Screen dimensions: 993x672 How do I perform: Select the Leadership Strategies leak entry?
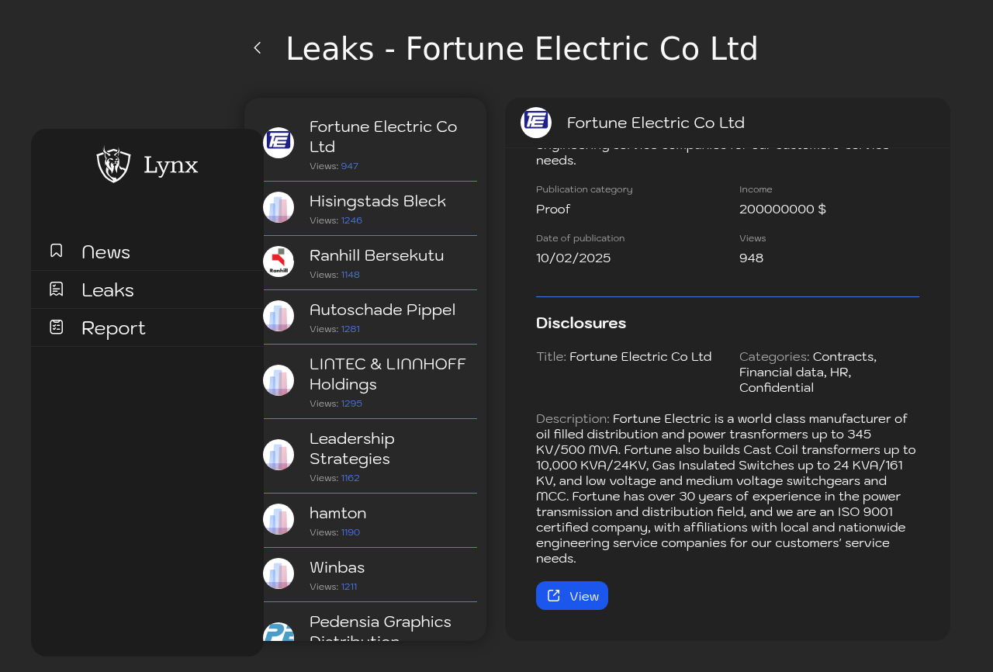370,456
